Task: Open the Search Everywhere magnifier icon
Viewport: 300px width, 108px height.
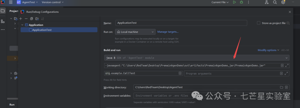Action: coord(275,2)
